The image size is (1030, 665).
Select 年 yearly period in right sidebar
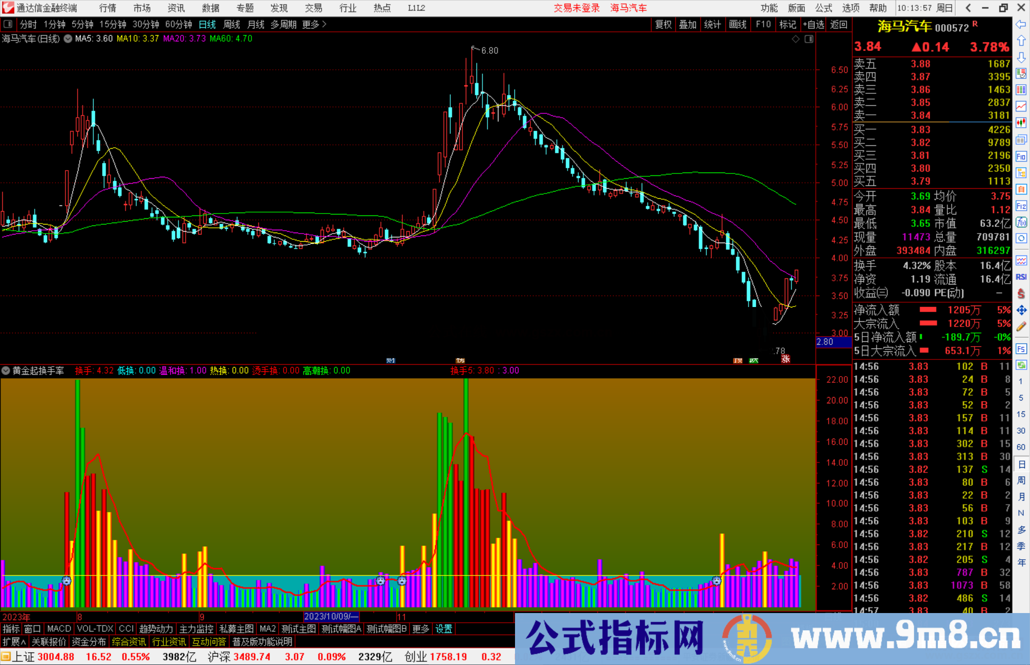click(x=1021, y=563)
